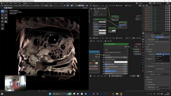Open the Modifier wrench properties tab
Image resolution: width=171 pixels, height=96 pixels.
pos(143,55)
